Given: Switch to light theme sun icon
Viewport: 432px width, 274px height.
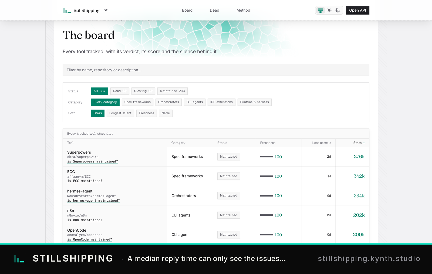Looking at the screenshot, I should point(329,10).
